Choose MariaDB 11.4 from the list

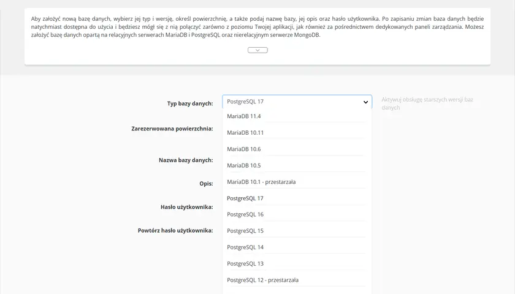[296, 116]
